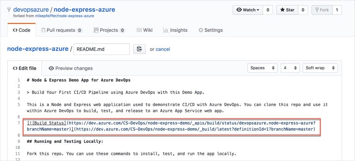Click the Projects board icon
Screen dimensions: 355x161
[96, 30]
